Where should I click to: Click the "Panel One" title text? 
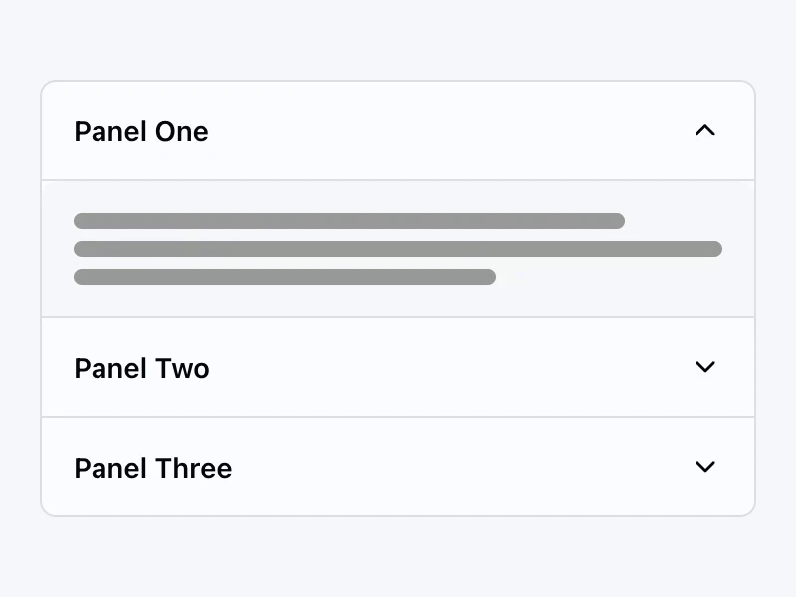click(140, 131)
